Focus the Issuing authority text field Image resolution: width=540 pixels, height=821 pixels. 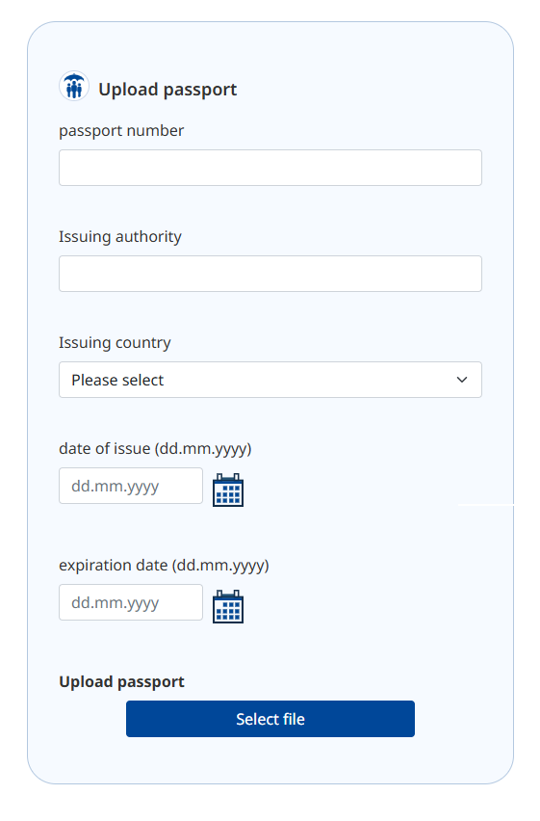tap(270, 274)
